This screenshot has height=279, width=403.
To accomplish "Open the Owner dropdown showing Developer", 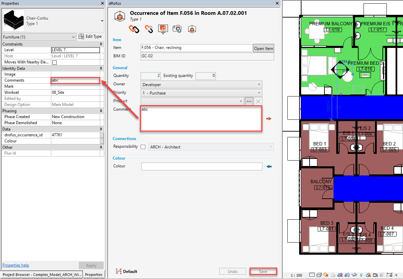I will point(201,84).
